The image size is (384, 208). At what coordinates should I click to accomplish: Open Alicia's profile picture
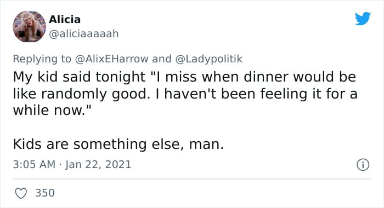pos(29,27)
